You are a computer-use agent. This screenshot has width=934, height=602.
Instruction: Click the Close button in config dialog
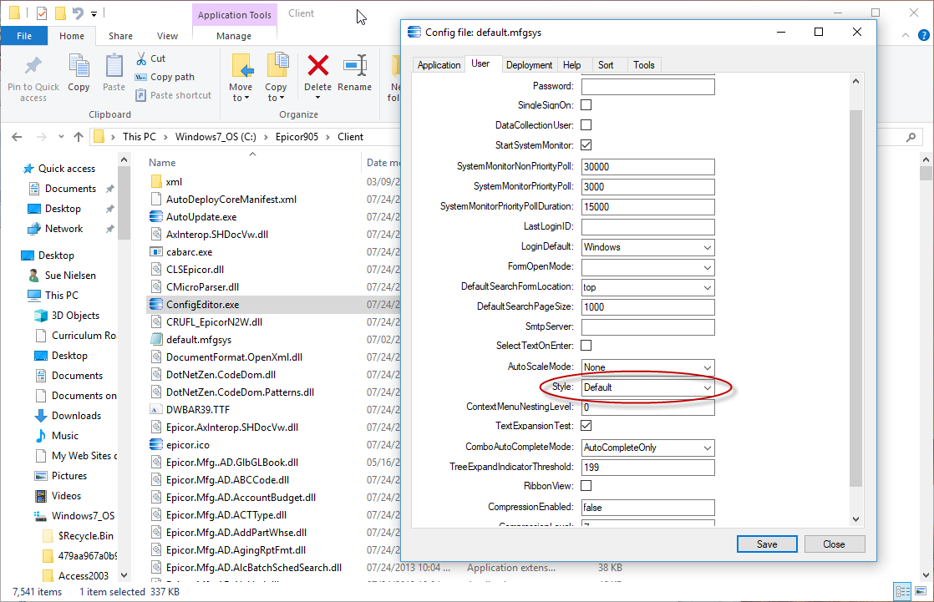[834, 544]
